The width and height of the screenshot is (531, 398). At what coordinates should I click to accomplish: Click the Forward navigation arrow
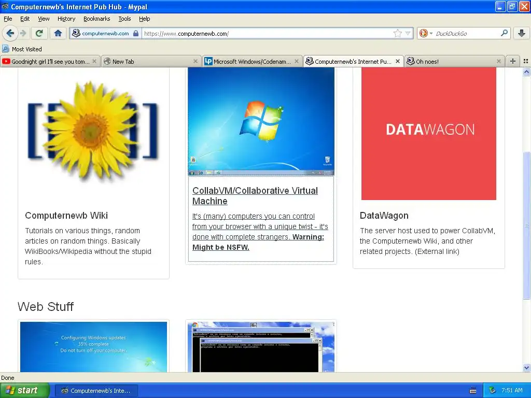pyautogui.click(x=23, y=33)
